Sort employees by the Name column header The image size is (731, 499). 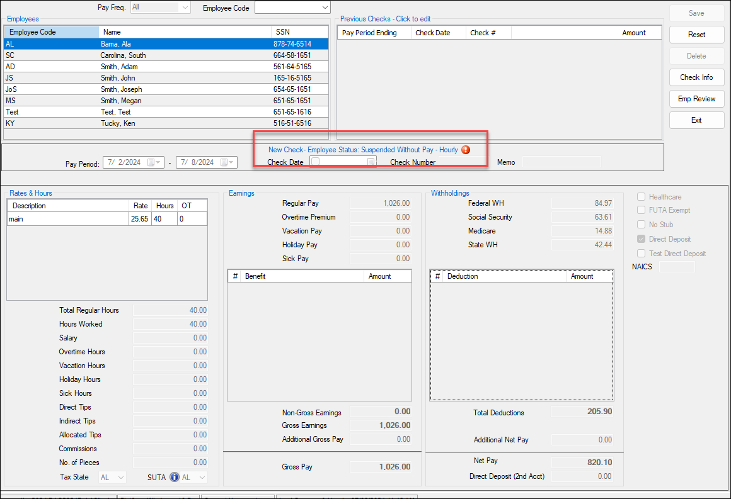(x=185, y=32)
